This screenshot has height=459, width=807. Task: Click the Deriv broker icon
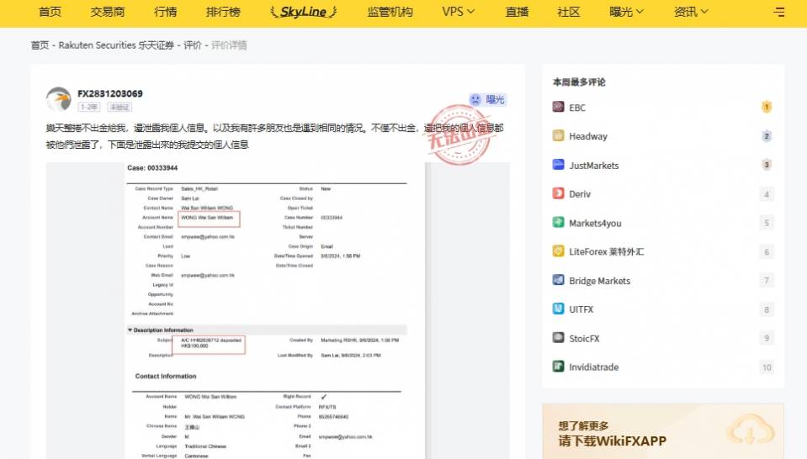tap(559, 193)
